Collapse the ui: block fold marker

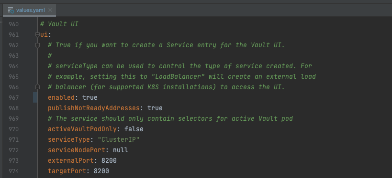coord(37,35)
